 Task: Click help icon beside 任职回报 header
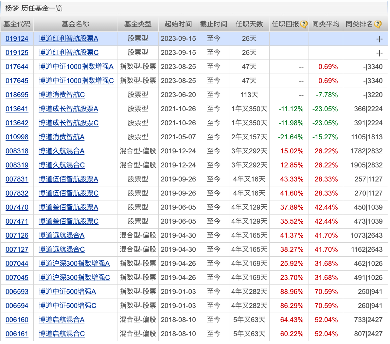pyautogui.click(x=304, y=24)
